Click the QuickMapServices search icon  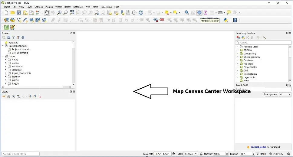(6, 27)
